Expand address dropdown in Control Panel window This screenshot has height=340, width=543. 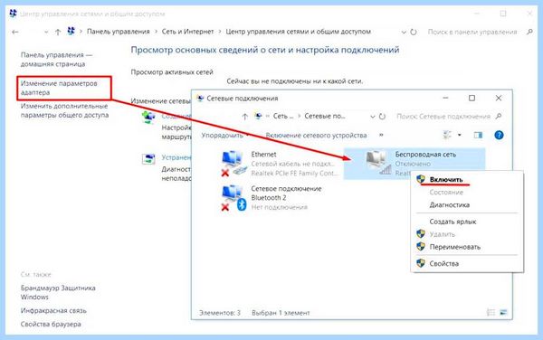point(404,32)
